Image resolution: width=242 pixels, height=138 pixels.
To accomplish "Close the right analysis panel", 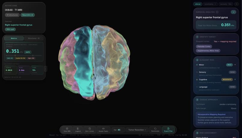I will pyautogui.click(x=236, y=4).
